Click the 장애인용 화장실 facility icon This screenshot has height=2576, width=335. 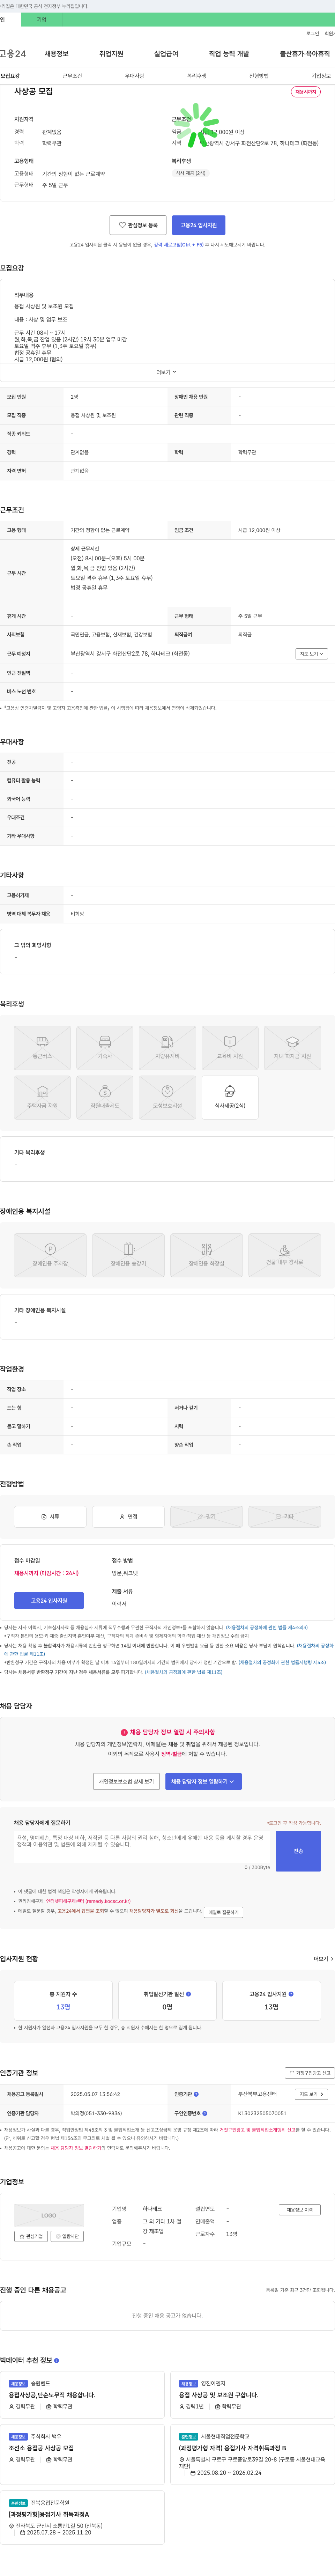206,1255
